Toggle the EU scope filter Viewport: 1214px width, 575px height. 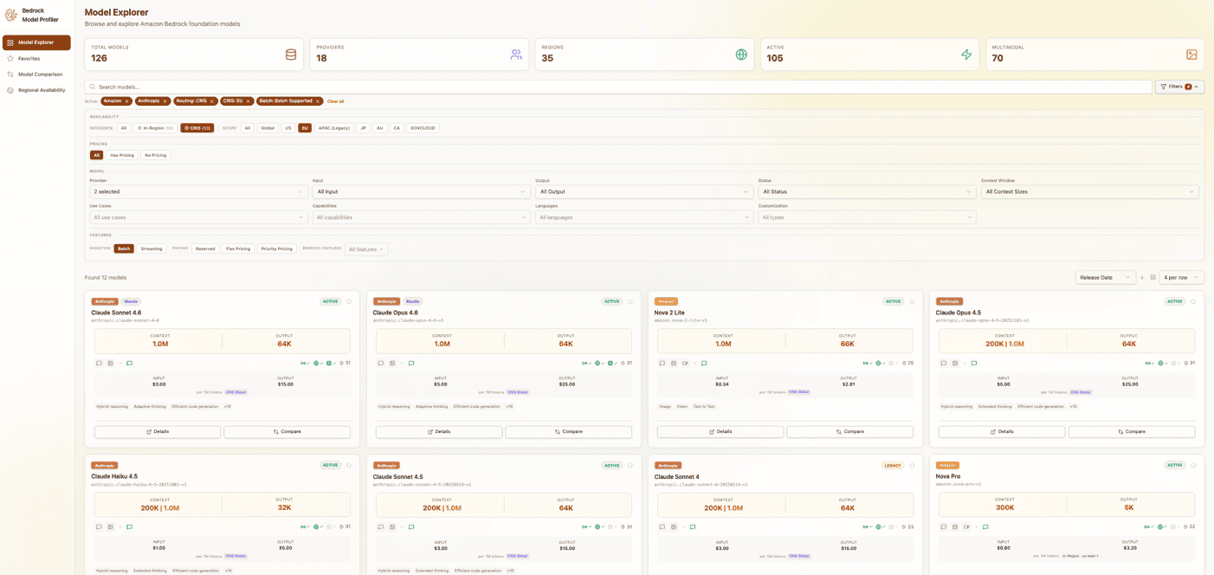click(305, 128)
